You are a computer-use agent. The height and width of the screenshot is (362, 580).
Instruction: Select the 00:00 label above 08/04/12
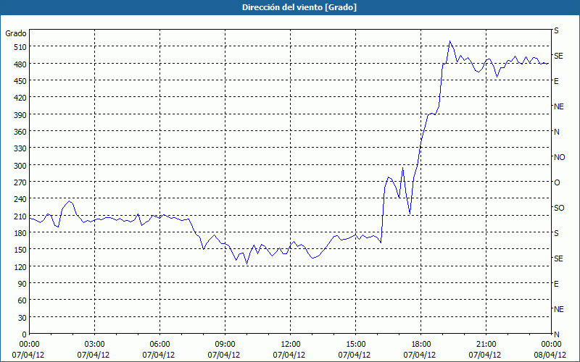pyautogui.click(x=551, y=345)
